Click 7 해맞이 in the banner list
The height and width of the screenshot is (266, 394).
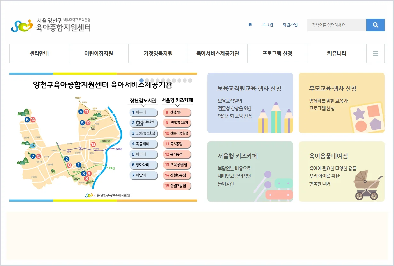(x=144, y=175)
